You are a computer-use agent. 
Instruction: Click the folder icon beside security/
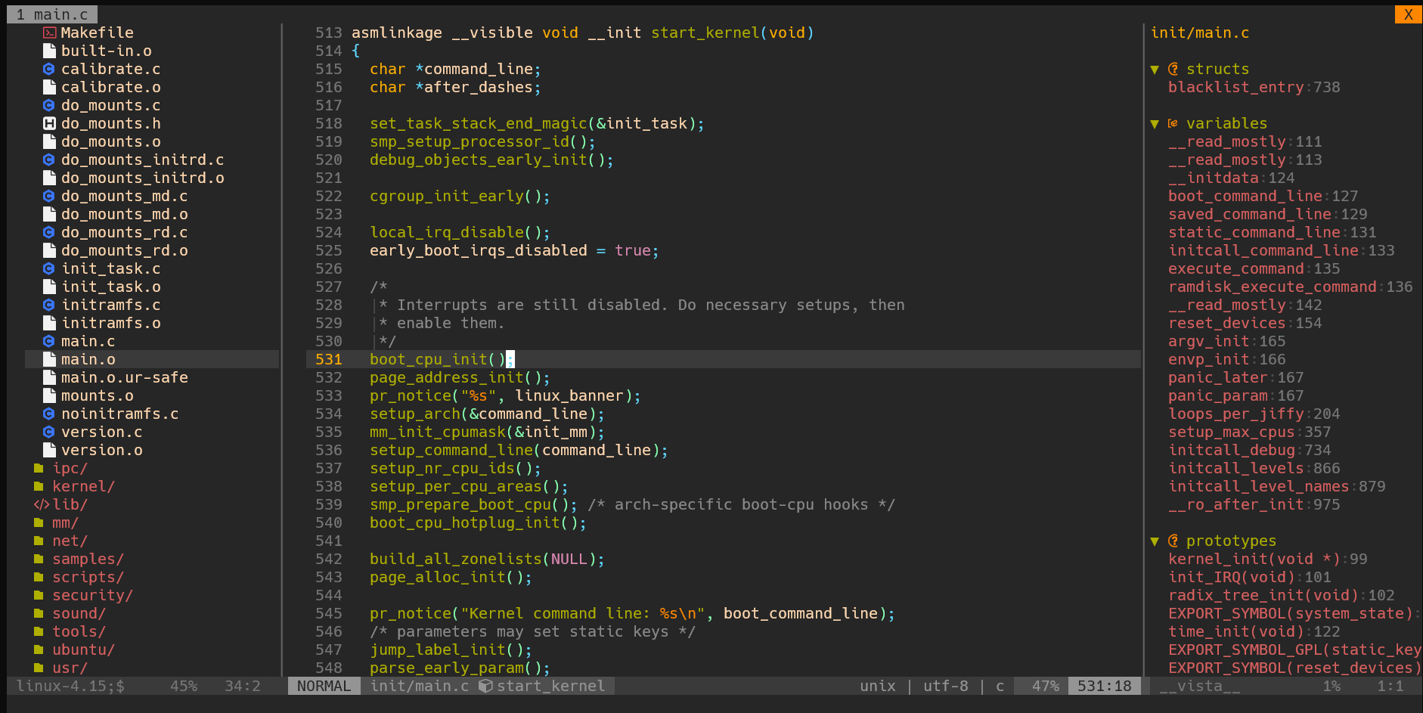(39, 595)
